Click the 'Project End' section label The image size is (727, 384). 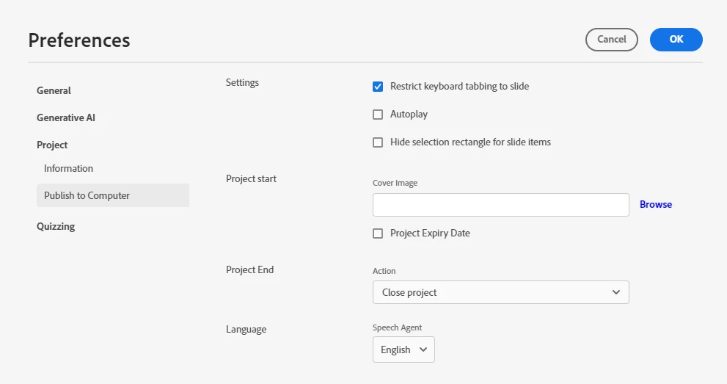(249, 269)
